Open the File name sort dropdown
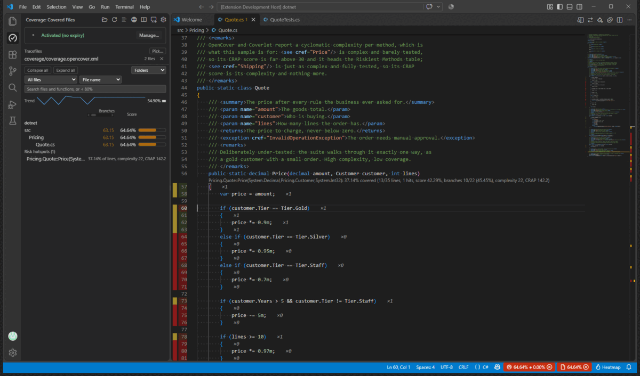 (100, 79)
